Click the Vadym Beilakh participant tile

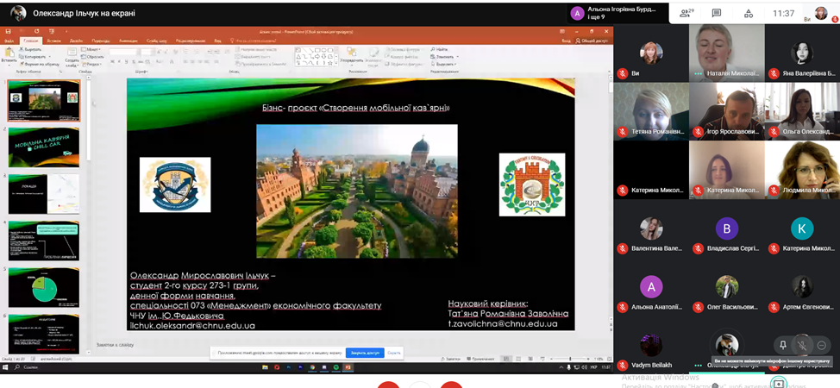click(651, 346)
